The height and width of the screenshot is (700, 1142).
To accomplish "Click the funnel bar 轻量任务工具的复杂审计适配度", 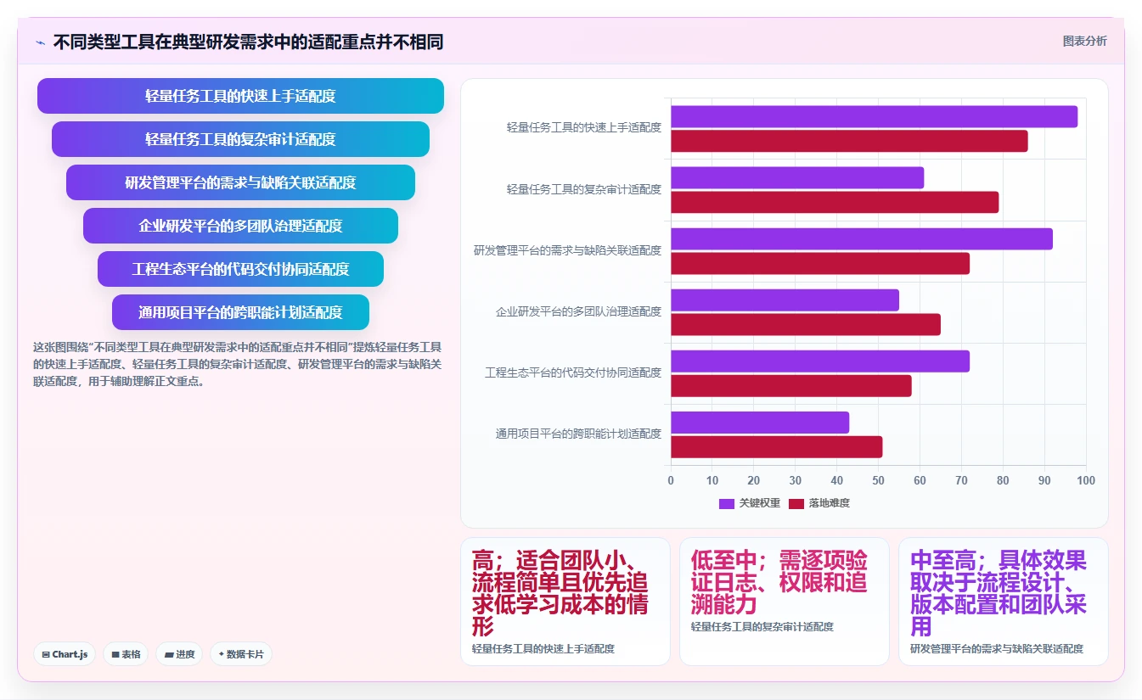I will (x=240, y=139).
